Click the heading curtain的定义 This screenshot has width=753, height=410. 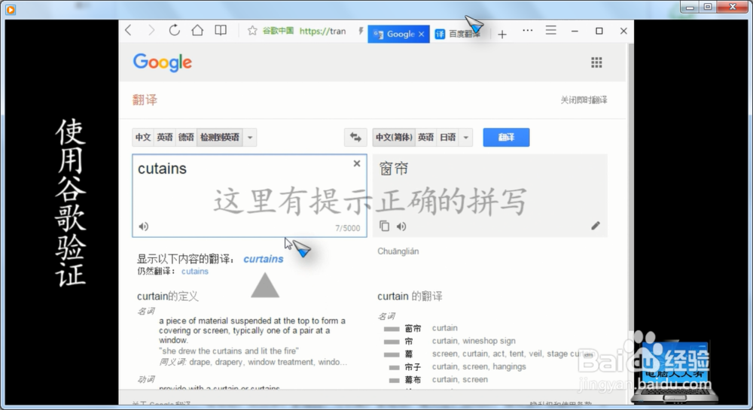click(168, 296)
